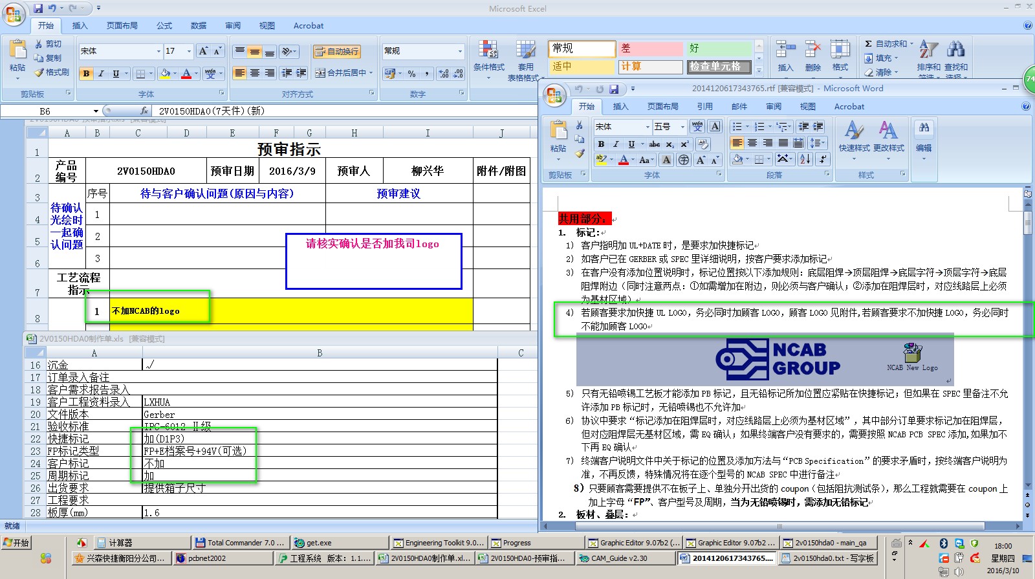Click Save icon in Excel quick access toolbar
Screen dimensions: 1035x579
tap(38, 8)
